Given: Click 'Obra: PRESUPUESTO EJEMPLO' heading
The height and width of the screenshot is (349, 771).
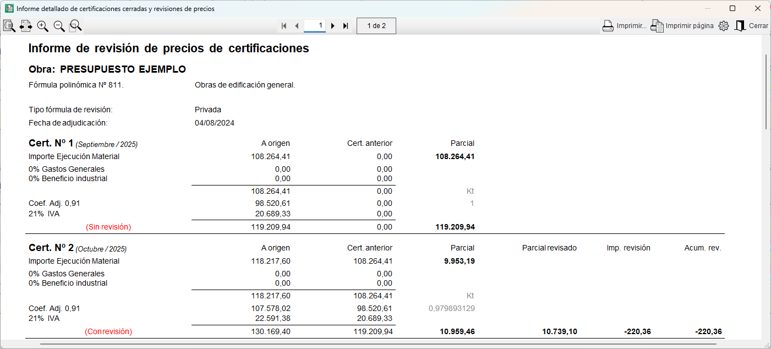Looking at the screenshot, I should pos(107,69).
